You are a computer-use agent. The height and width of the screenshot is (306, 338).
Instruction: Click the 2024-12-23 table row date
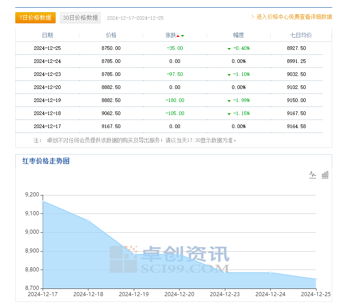click(48, 74)
